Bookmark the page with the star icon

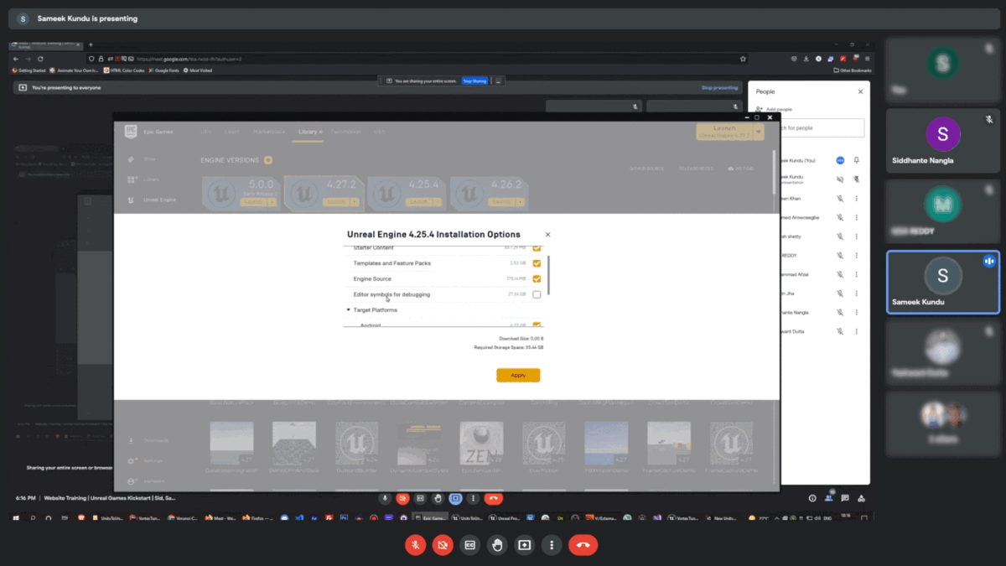(x=743, y=59)
